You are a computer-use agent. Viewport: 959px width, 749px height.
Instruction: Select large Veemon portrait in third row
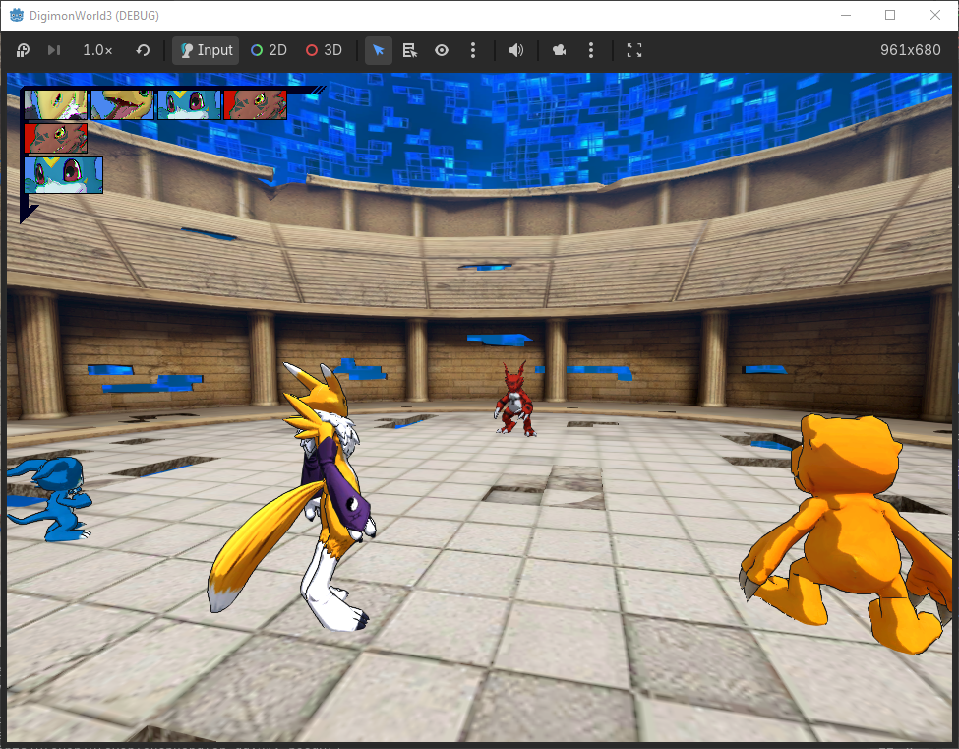pyautogui.click(x=64, y=175)
